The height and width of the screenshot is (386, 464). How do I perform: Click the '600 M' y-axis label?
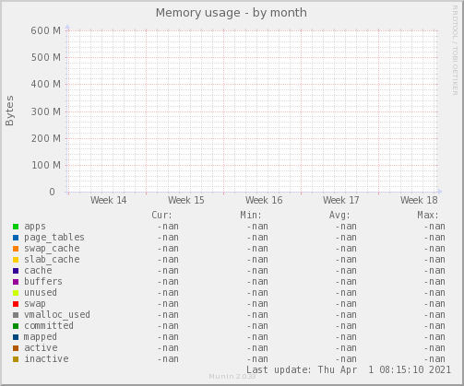[45, 30]
